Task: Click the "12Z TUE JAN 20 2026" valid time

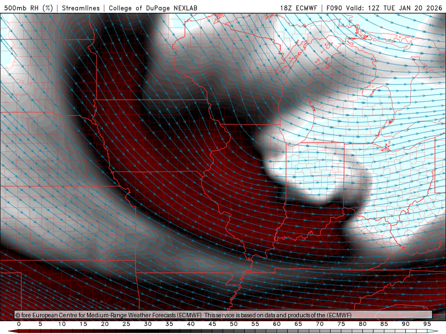Action: pyautogui.click(x=405, y=8)
